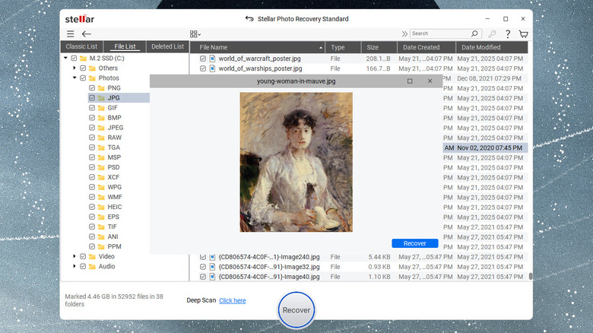
Task: Switch to the File List tab
Action: tap(125, 46)
